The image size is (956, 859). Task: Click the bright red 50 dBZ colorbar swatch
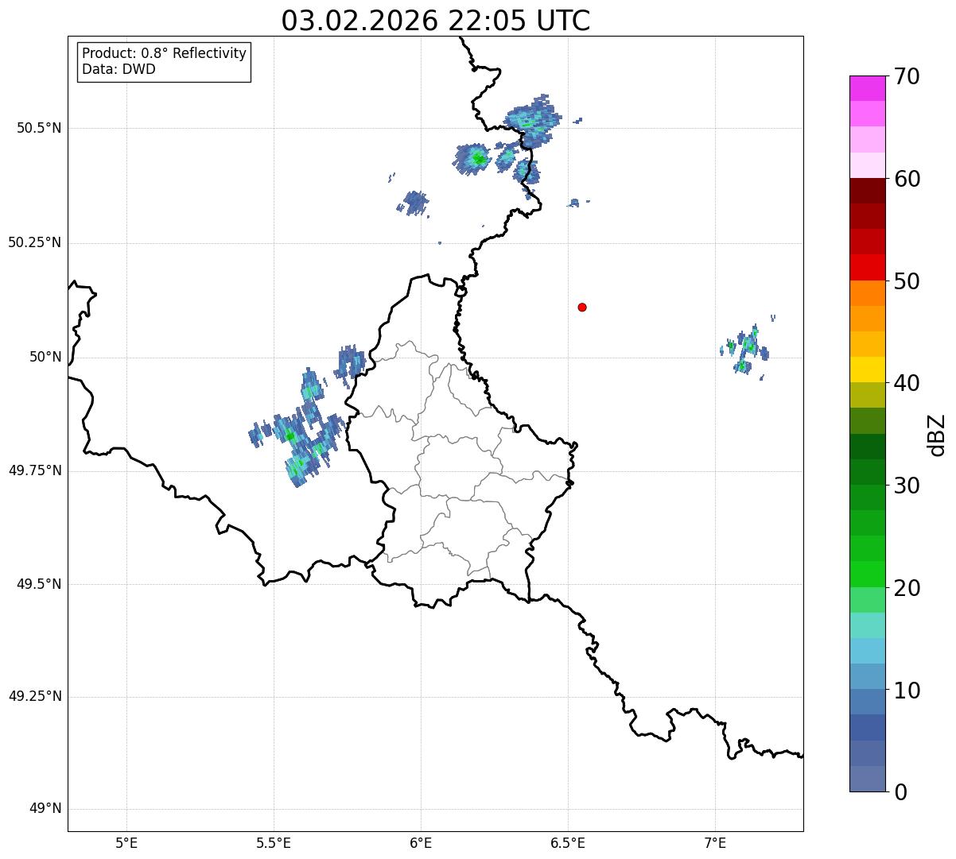pos(868,267)
